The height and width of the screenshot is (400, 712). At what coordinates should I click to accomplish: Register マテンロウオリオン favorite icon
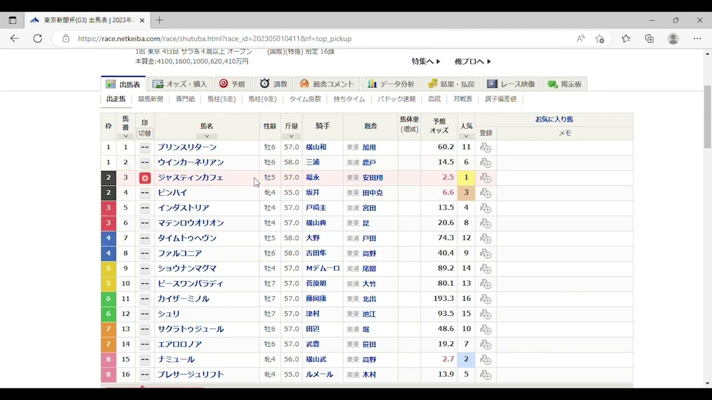pos(486,223)
